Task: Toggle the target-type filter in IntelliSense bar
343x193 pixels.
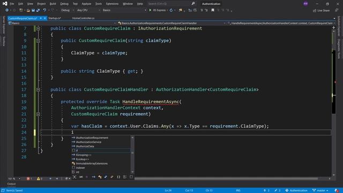Action: [74, 177]
